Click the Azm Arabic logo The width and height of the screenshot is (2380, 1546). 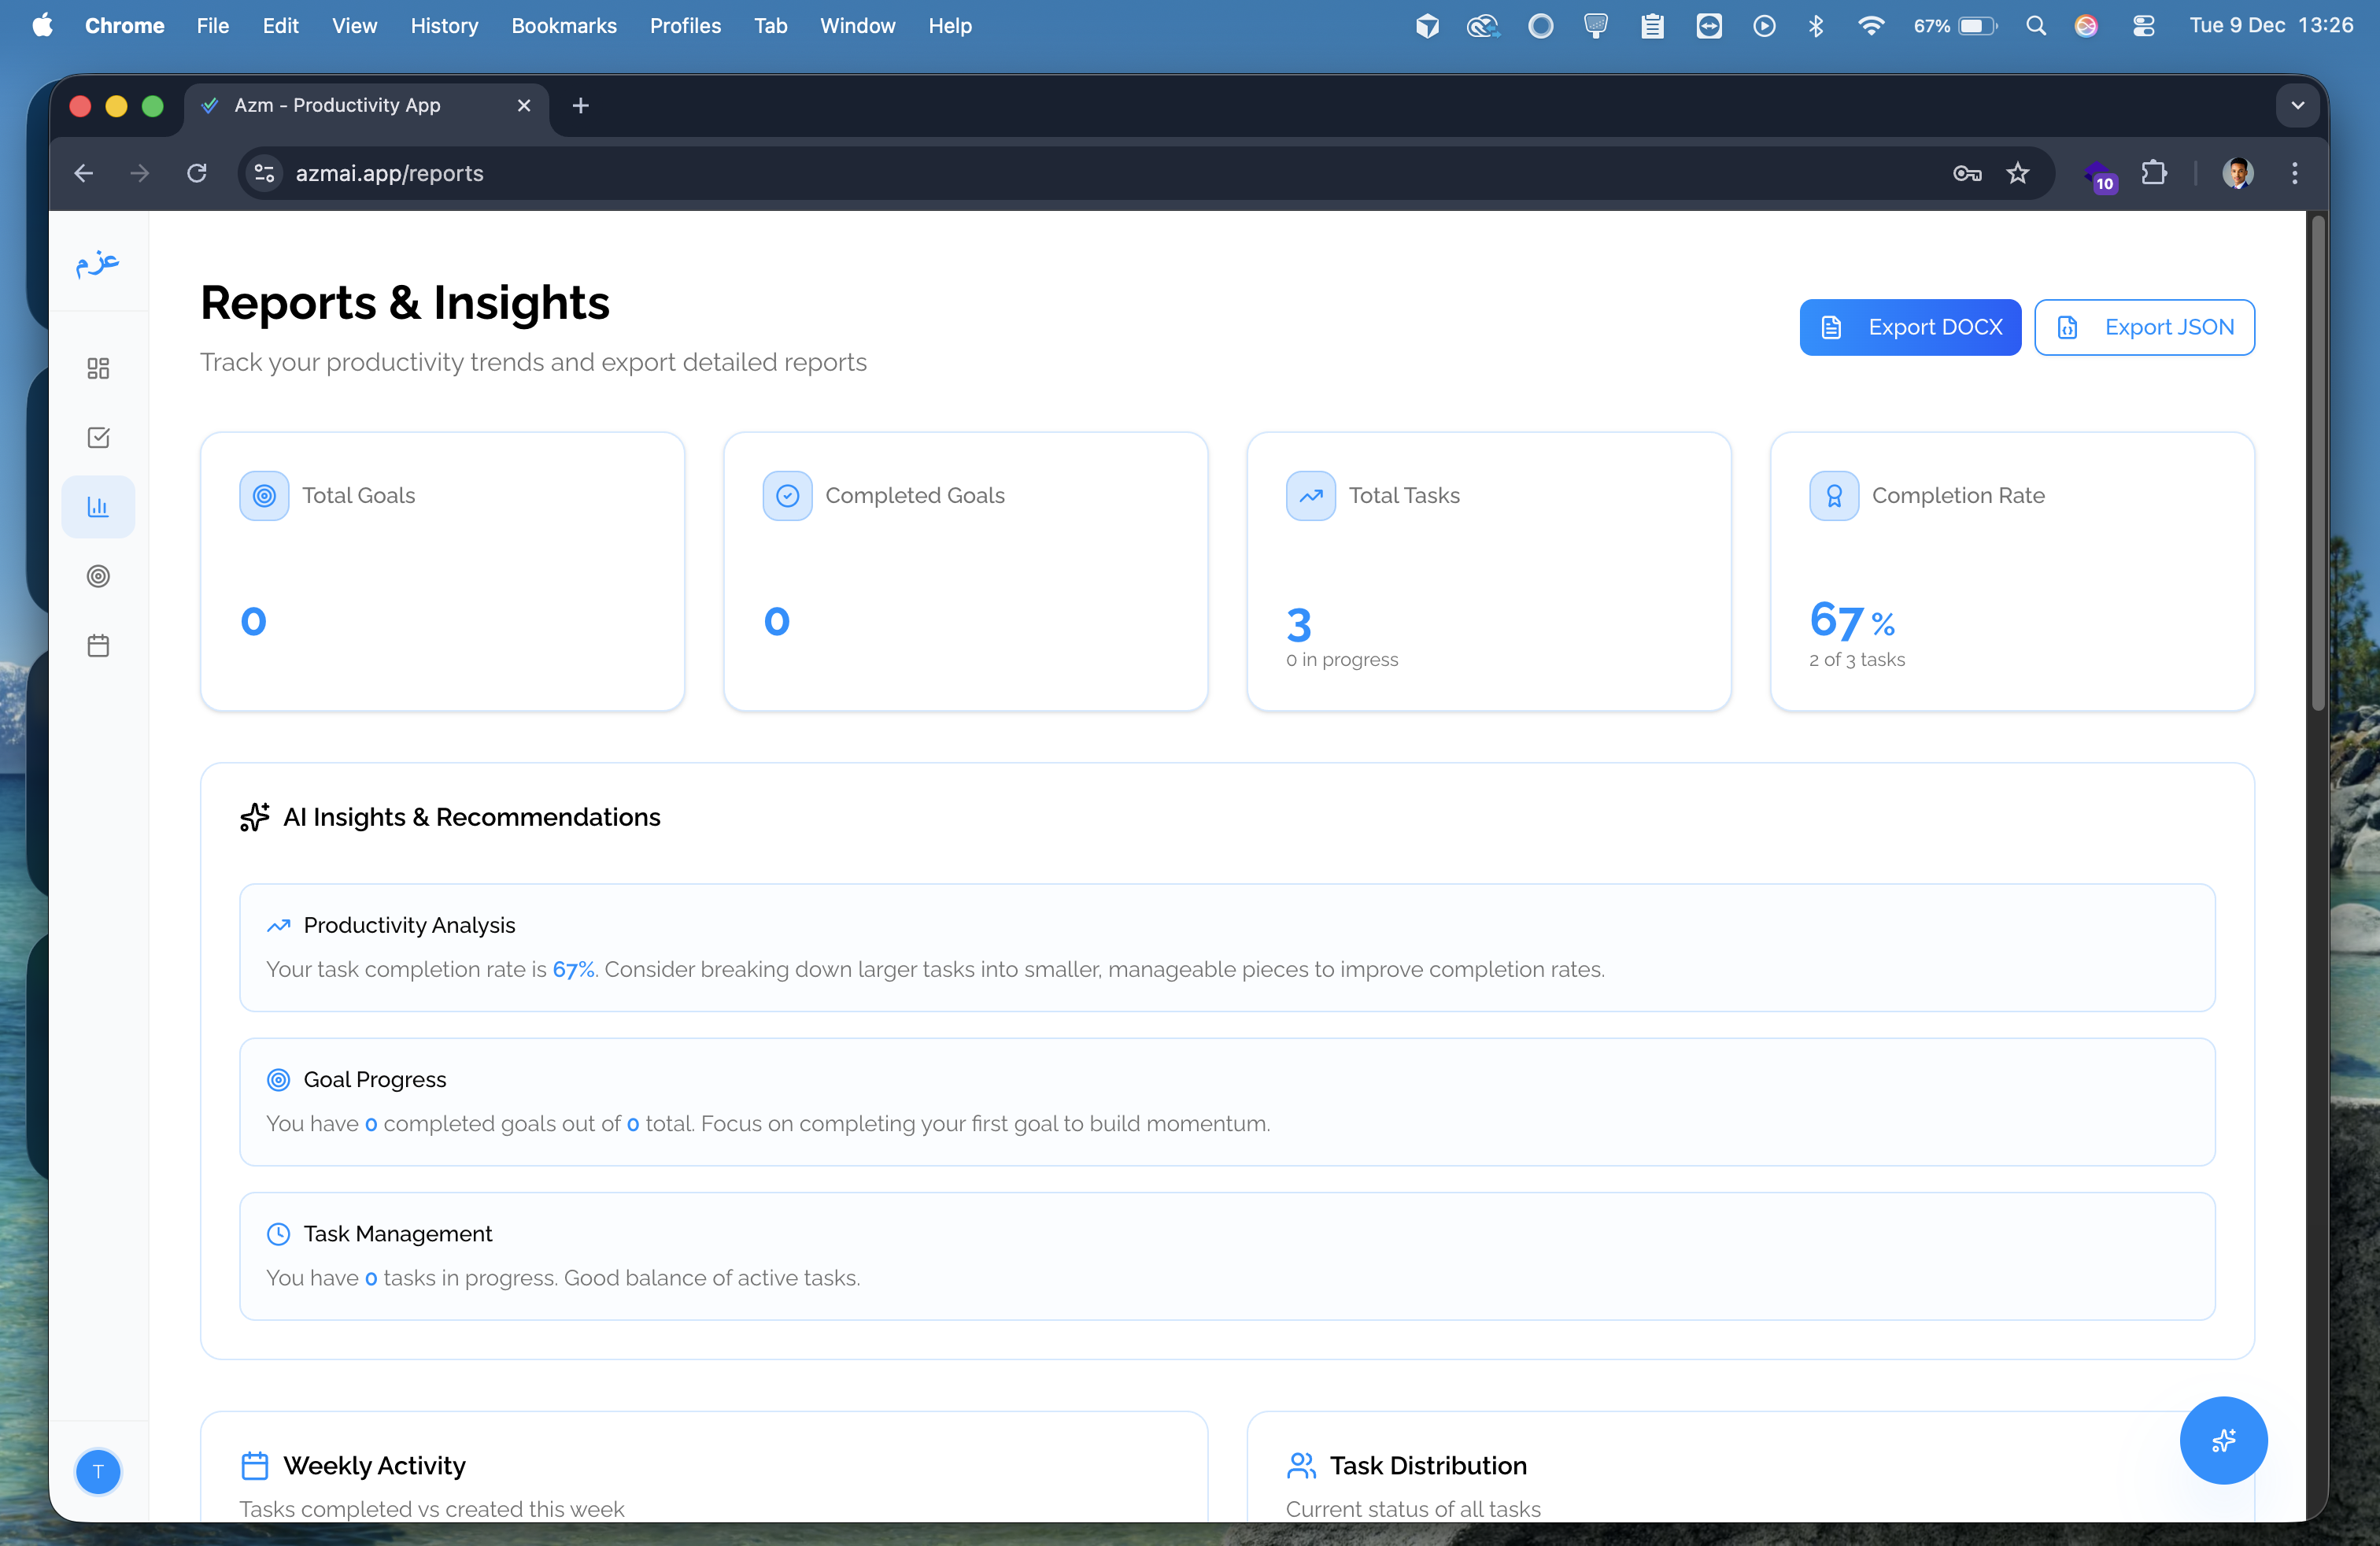98,262
